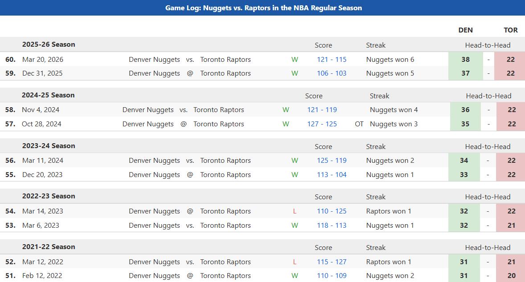The width and height of the screenshot is (525, 282).
Task: Click the Game Log title banner
Action: [x=262, y=8]
